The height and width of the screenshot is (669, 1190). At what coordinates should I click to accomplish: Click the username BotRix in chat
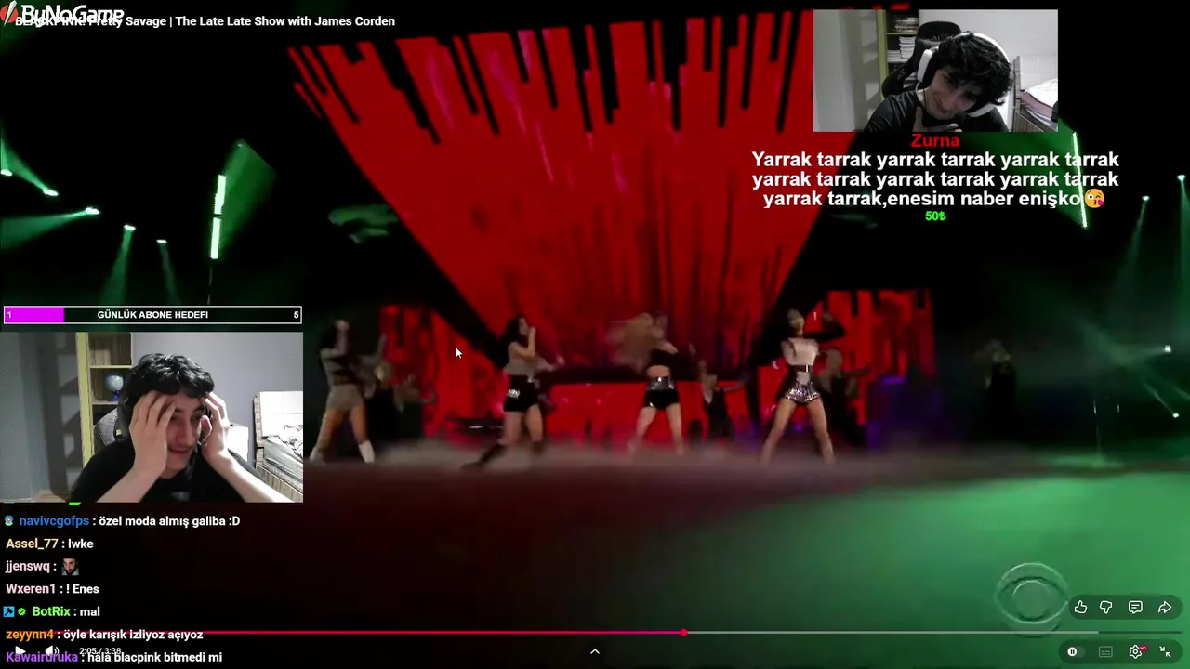[51, 611]
